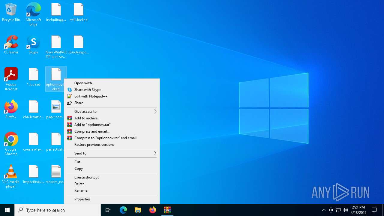Screen dimensions: 384x216
Task: Expand the 'Send to' submenu
Action: (x=112, y=153)
